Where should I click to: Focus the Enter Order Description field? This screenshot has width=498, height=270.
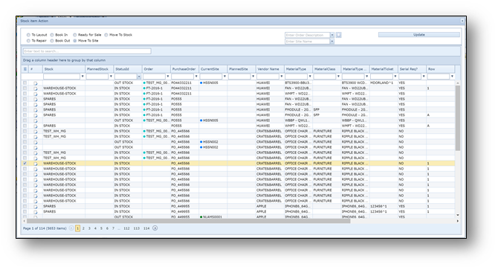click(308, 35)
